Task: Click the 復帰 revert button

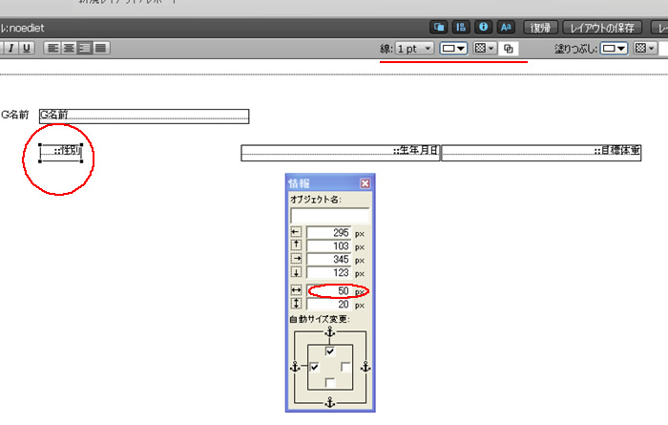Action: coord(541,28)
